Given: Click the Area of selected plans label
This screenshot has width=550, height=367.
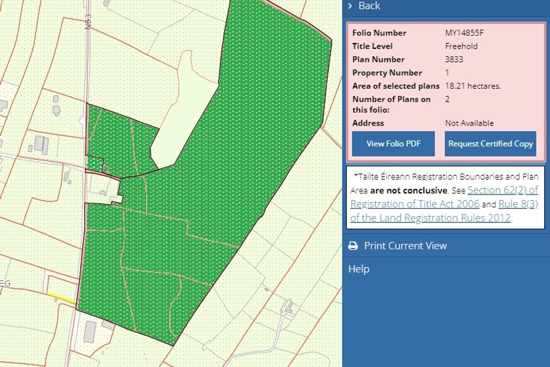Looking at the screenshot, I should tap(396, 86).
